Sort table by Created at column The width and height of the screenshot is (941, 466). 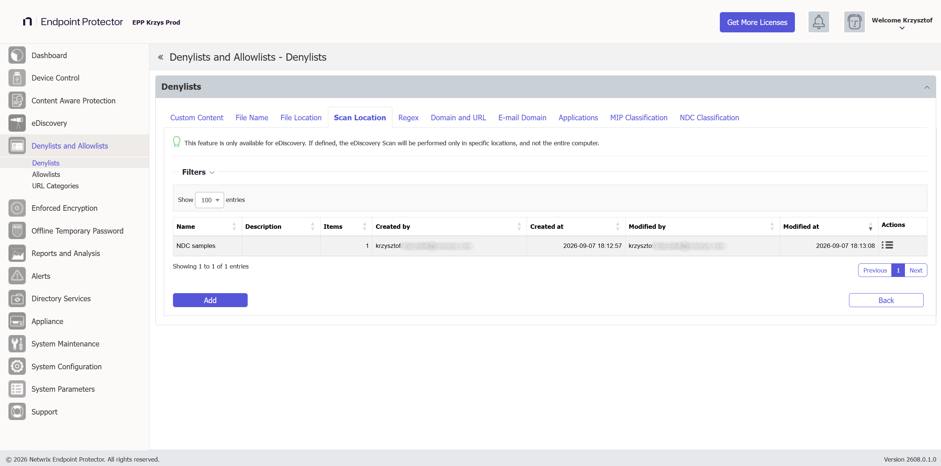pos(576,227)
